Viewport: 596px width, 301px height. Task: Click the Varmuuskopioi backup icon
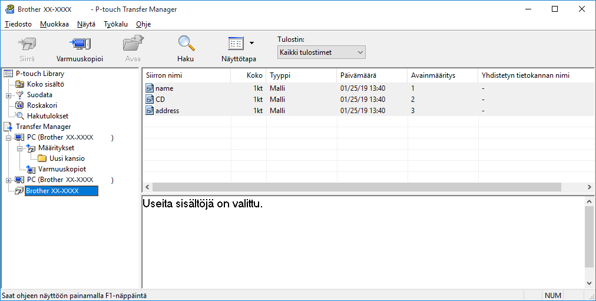coord(80,44)
